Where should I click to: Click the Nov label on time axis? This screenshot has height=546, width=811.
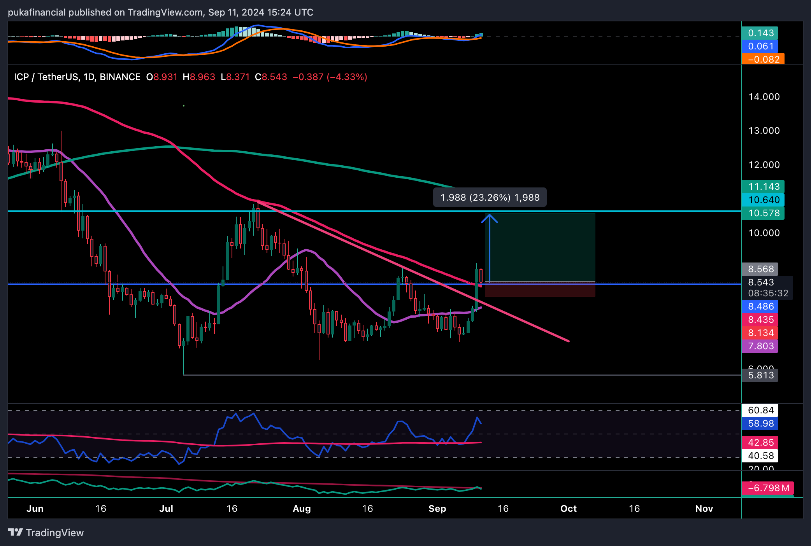point(704,509)
